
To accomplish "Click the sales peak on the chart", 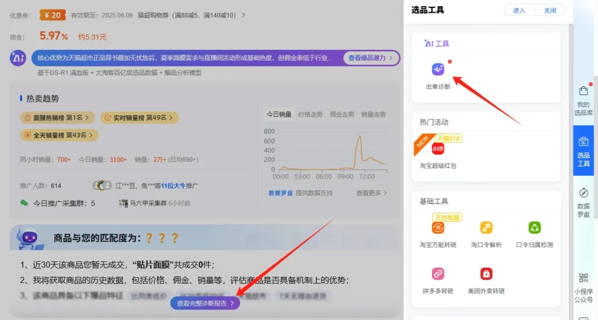I will [x=359, y=137].
